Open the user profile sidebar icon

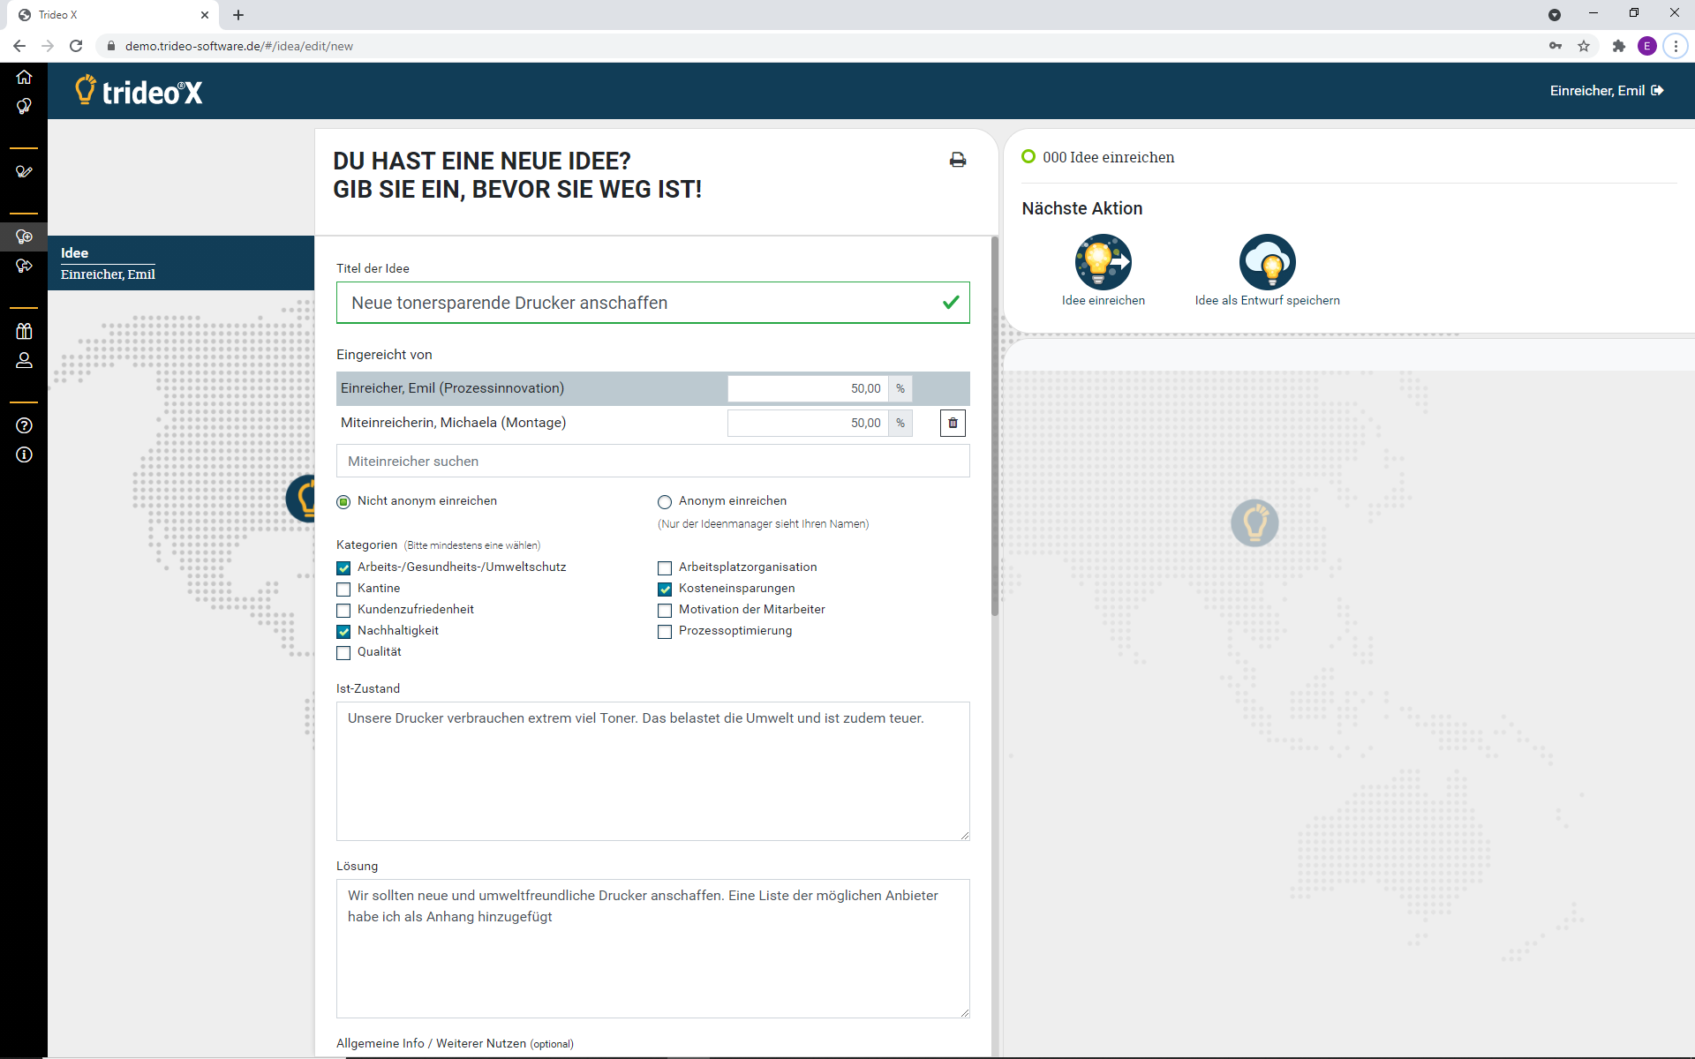click(x=24, y=360)
